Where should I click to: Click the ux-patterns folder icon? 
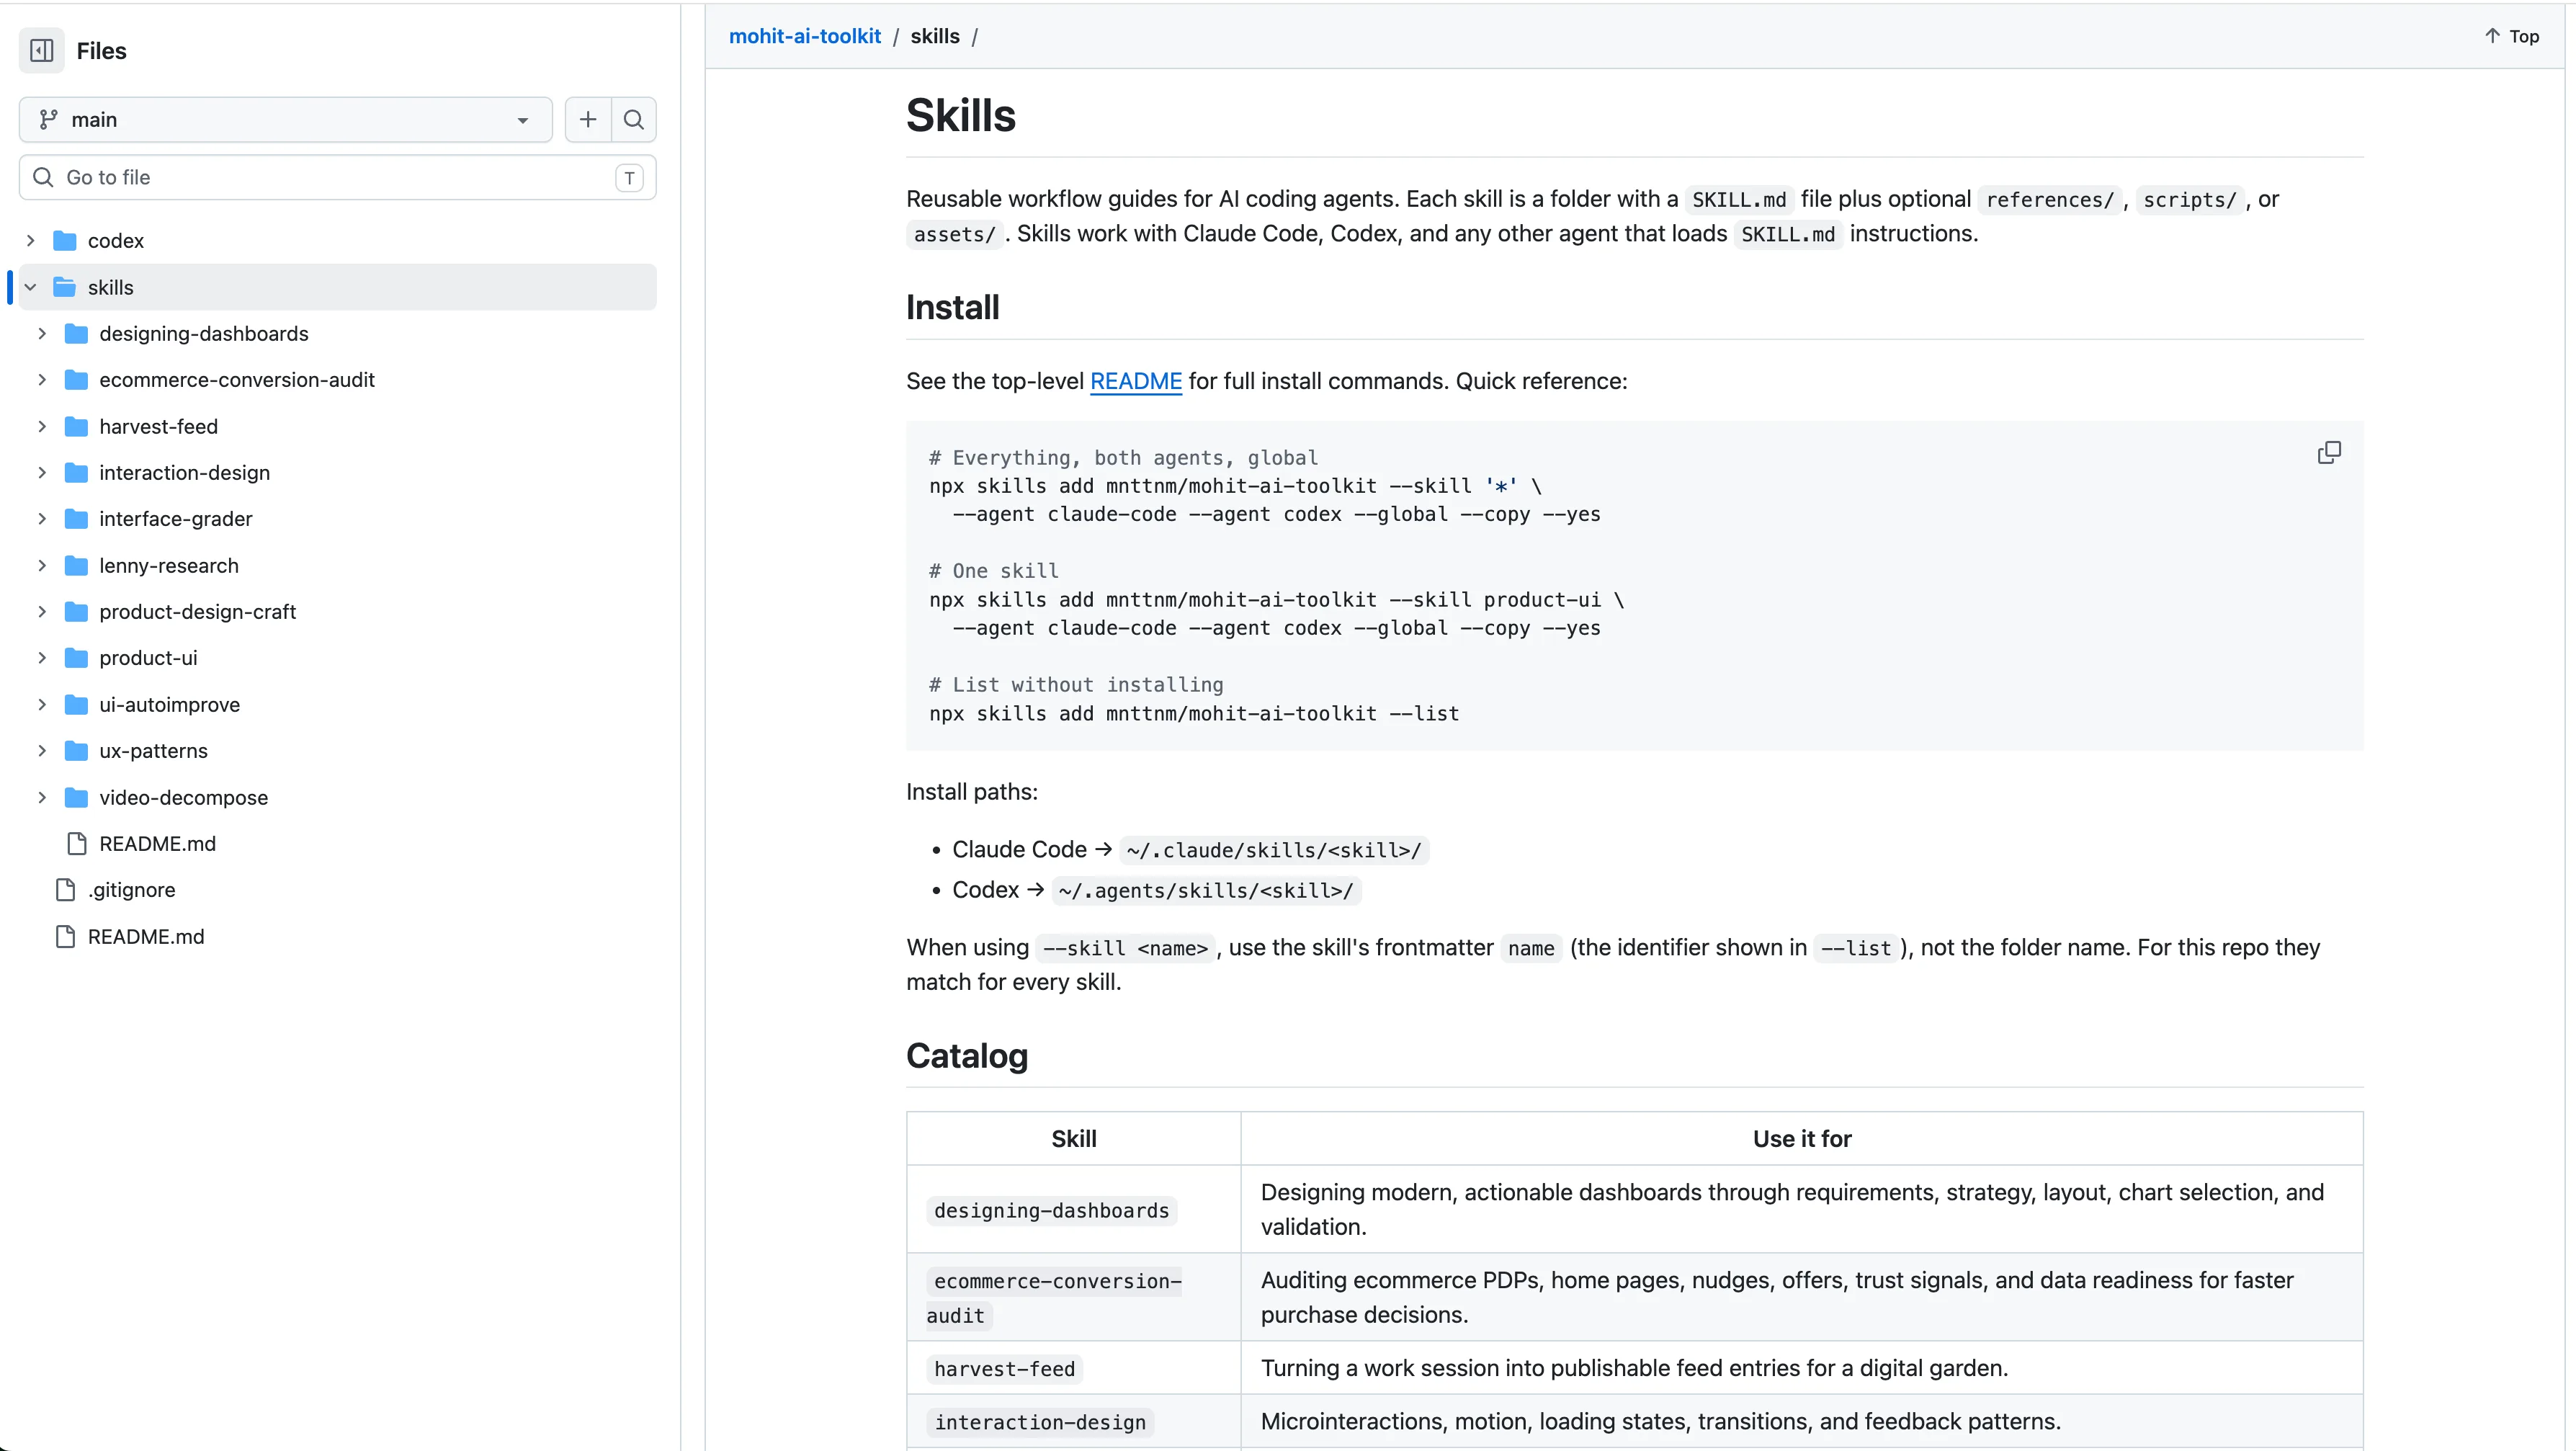(x=76, y=751)
